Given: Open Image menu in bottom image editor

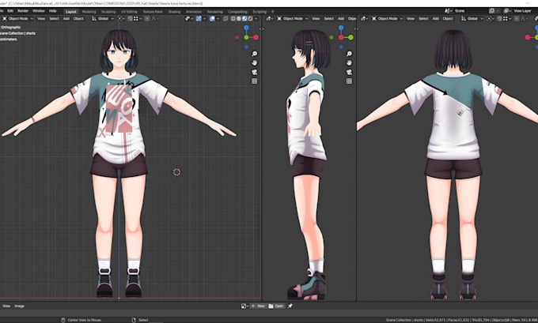Looking at the screenshot, I should click(19, 306).
